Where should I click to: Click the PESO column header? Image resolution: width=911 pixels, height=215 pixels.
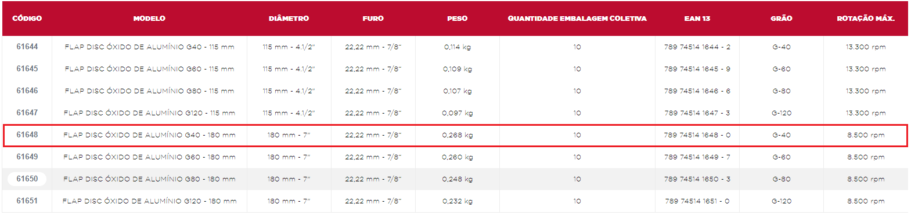coord(457,19)
